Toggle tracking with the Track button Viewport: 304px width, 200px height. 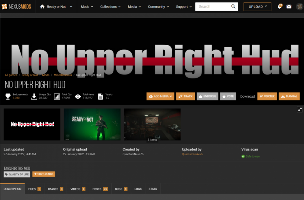[185, 96]
